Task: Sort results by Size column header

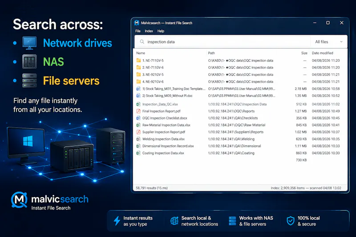Action: click(x=304, y=53)
